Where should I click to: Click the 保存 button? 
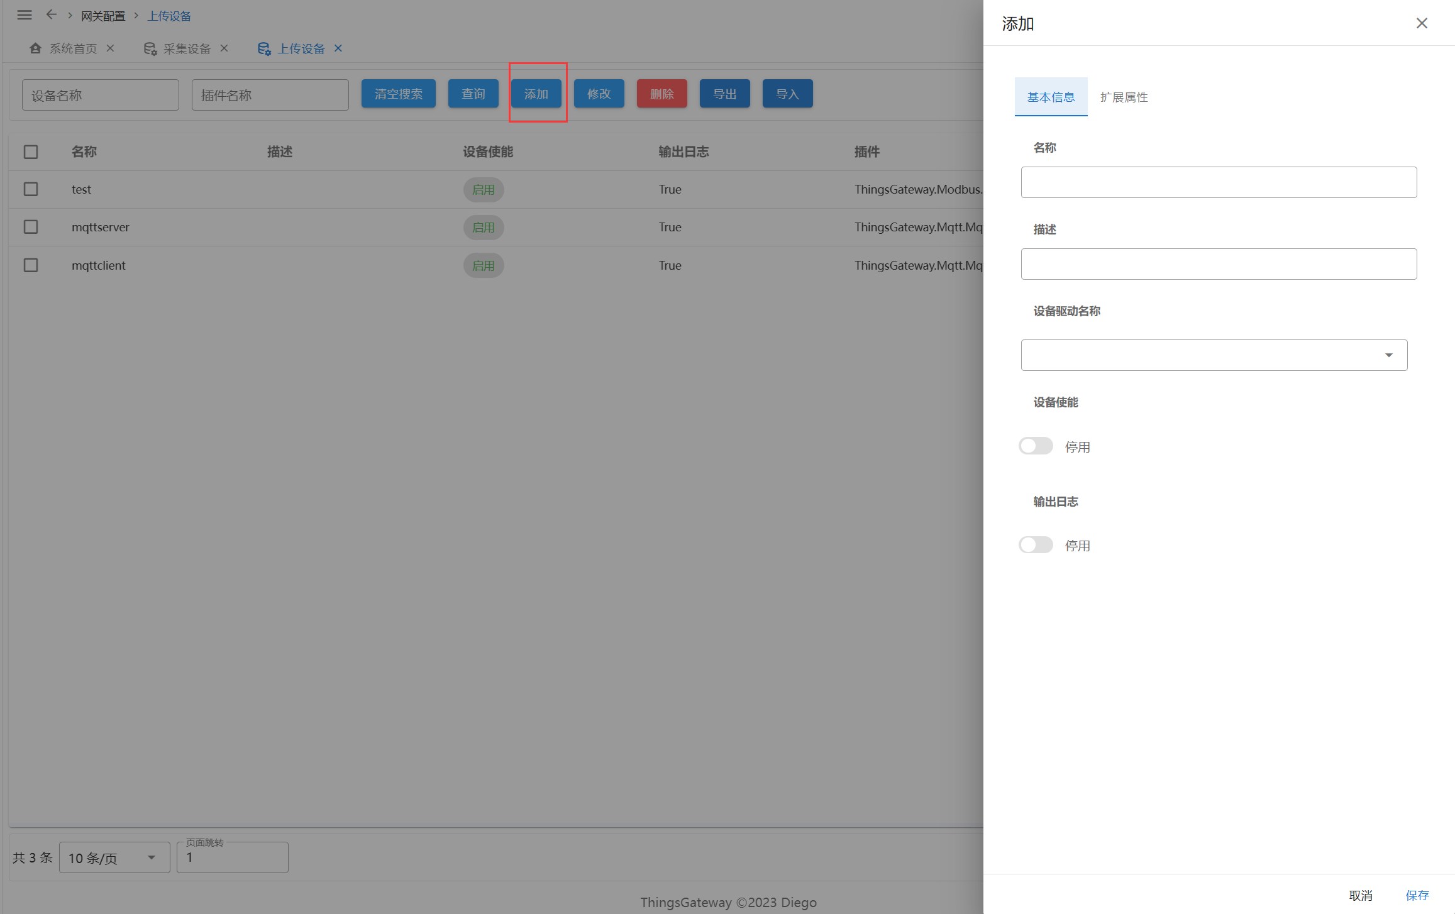[x=1417, y=895]
